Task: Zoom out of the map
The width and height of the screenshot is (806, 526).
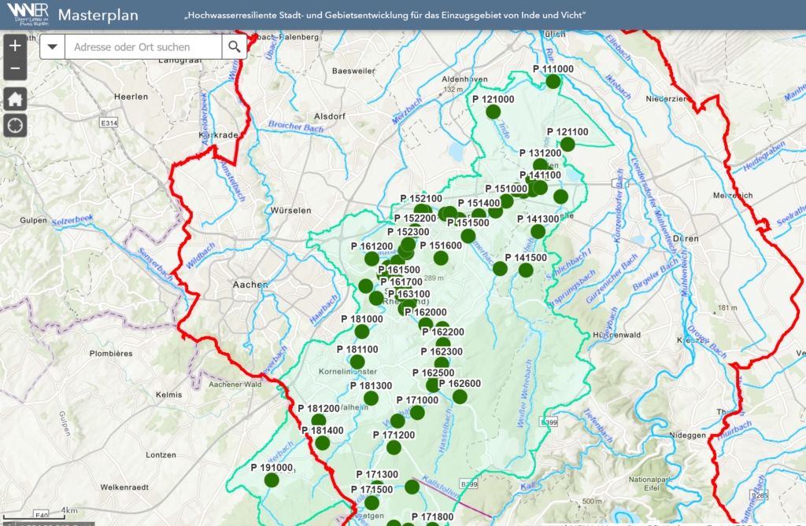Action: click(15, 70)
